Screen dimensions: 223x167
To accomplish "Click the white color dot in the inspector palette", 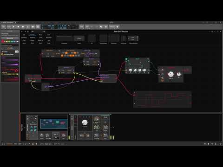I will pyautogui.click(x=18, y=41).
